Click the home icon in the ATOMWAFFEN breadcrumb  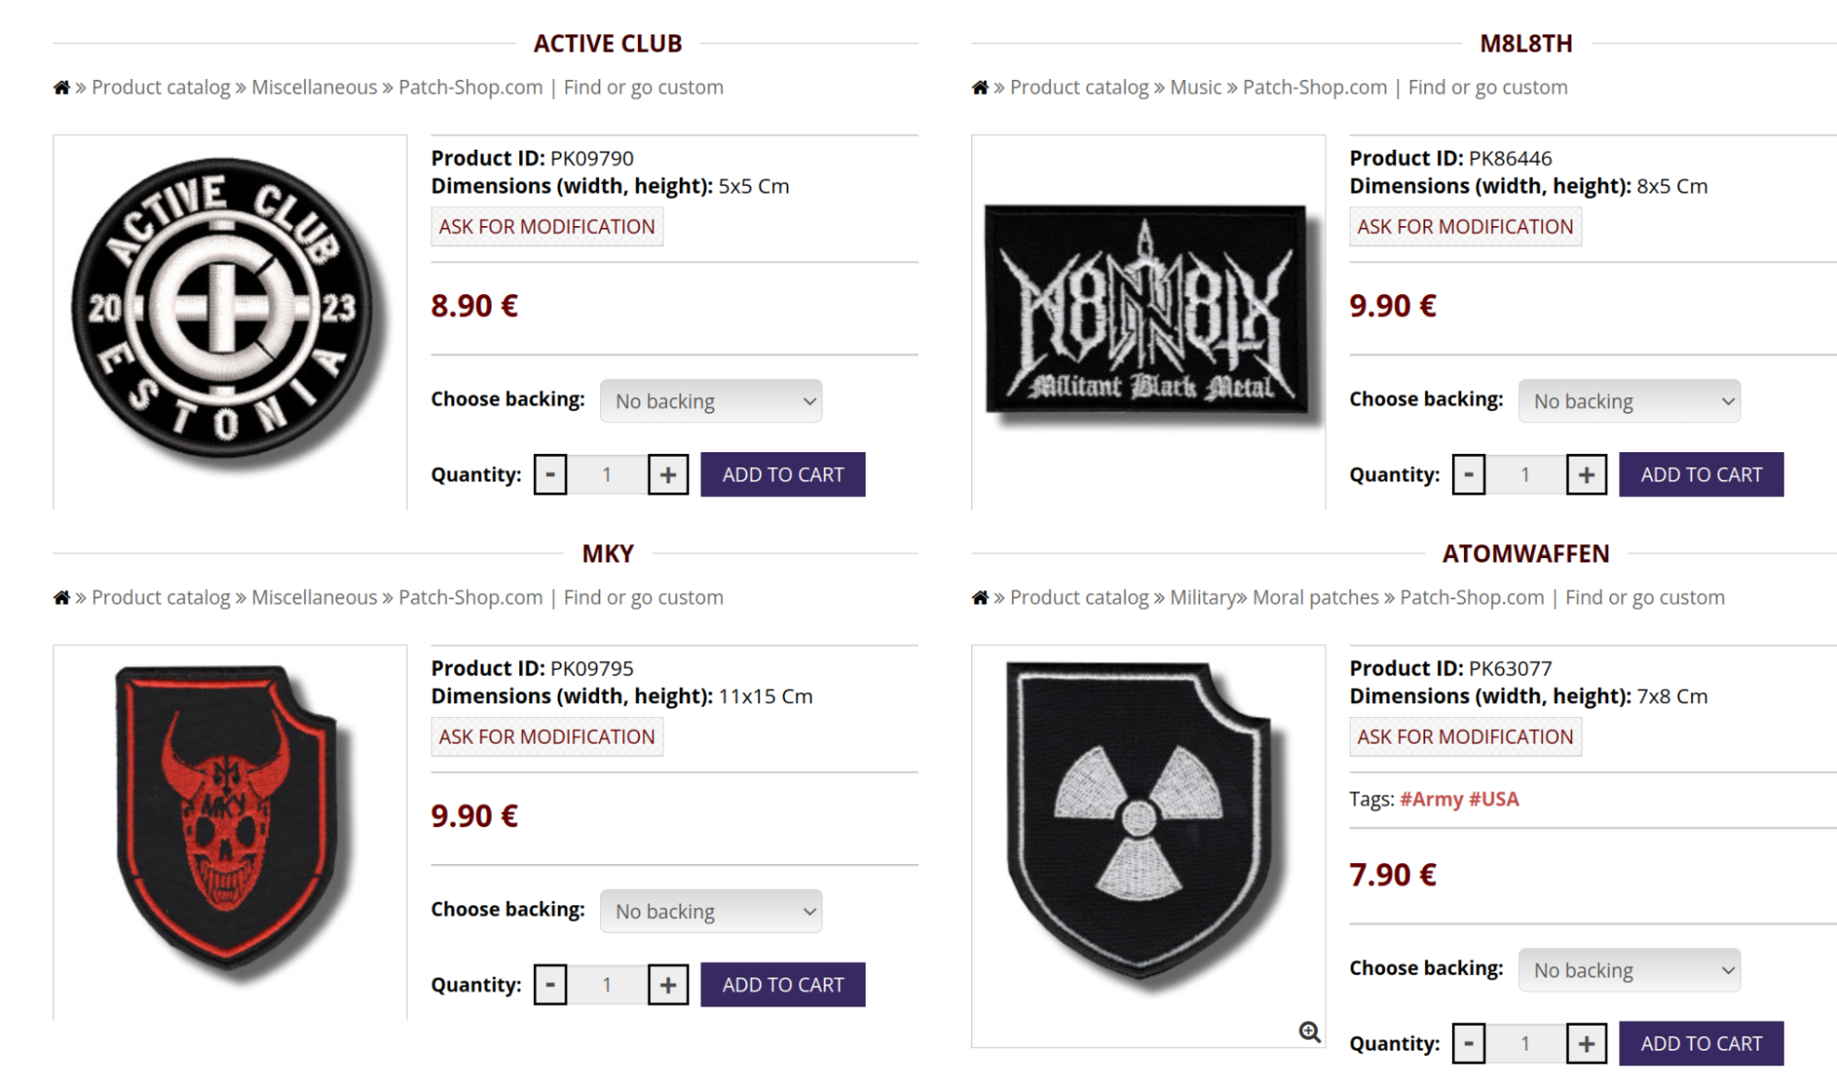click(980, 597)
